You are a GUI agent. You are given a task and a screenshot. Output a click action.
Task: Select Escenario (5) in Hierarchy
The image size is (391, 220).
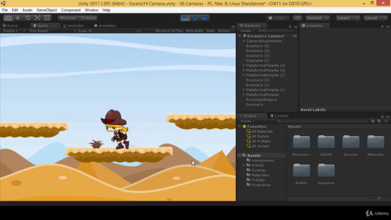pos(258,46)
